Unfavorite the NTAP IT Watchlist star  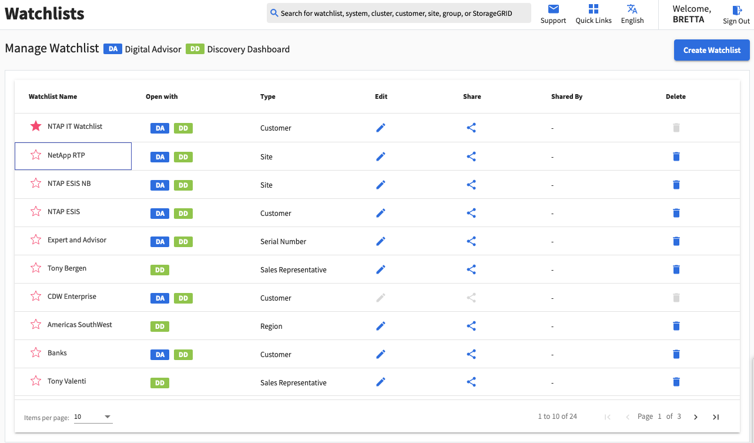[x=36, y=126]
